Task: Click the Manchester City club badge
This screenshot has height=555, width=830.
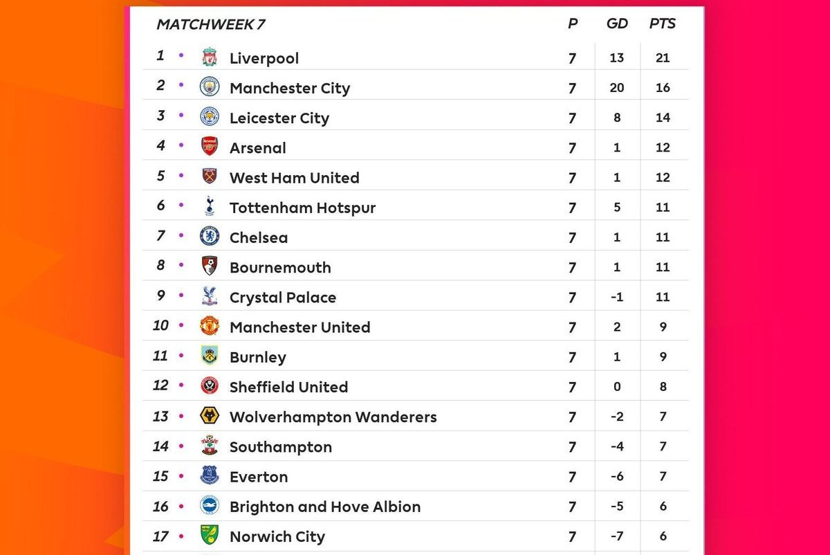Action: point(210,87)
